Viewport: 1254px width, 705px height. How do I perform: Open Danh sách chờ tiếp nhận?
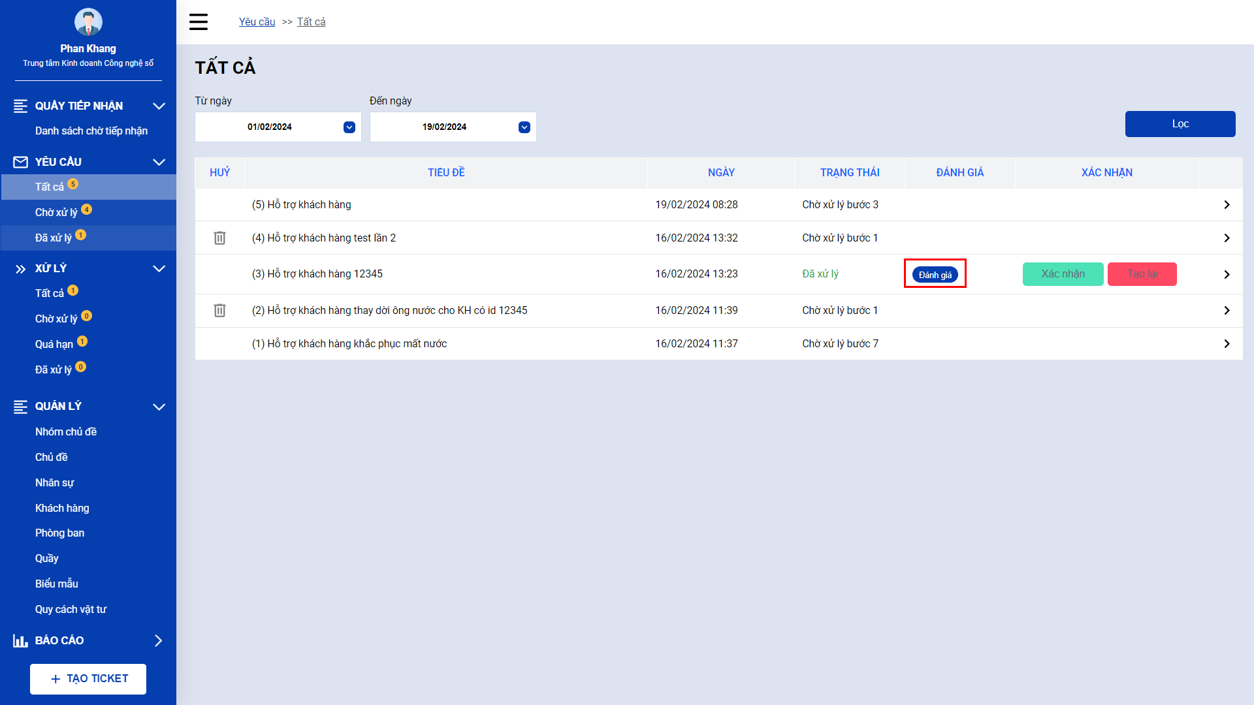click(91, 131)
